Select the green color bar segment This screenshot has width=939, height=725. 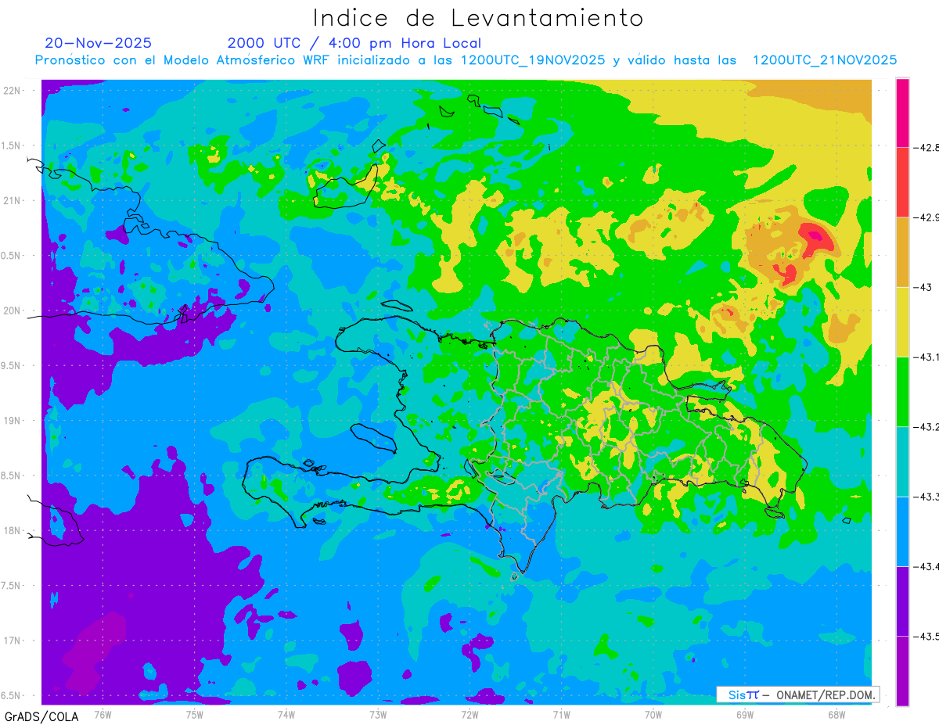[902, 392]
